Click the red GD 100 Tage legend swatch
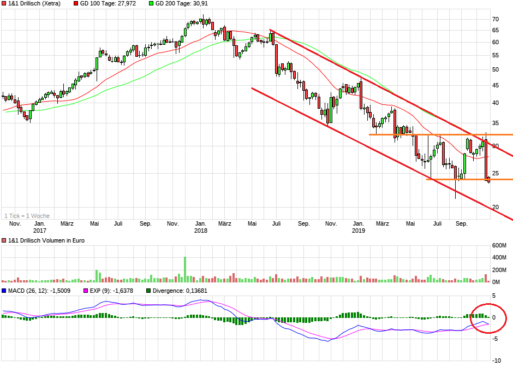Viewport: 513px width, 366px height. (76, 4)
